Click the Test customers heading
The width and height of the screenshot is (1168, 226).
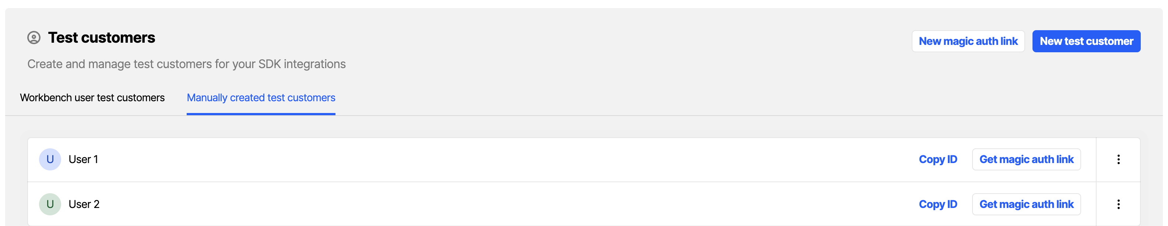(x=102, y=38)
